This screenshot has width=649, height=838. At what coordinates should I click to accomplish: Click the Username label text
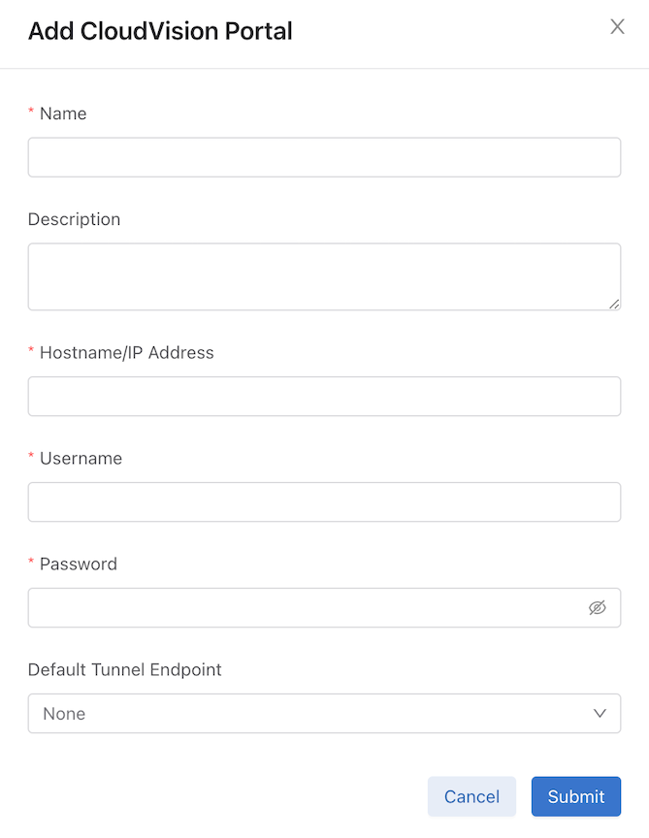[x=81, y=459]
